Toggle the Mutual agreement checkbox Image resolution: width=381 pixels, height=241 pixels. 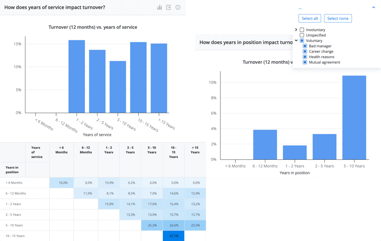pos(305,62)
